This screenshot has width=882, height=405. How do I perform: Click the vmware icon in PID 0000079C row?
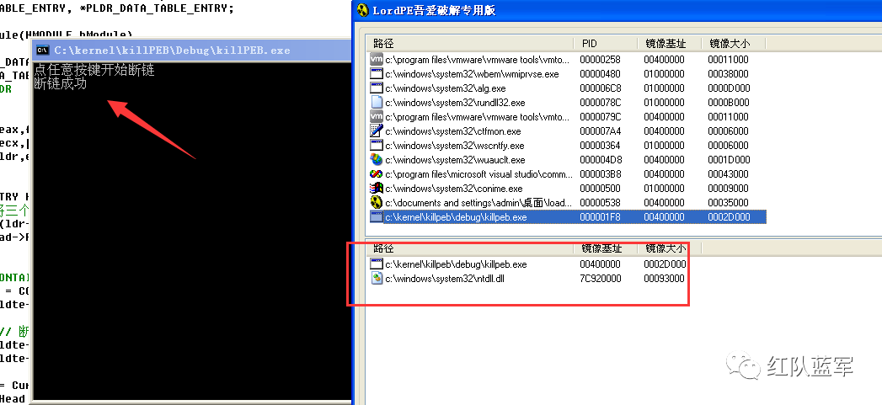[377, 116]
